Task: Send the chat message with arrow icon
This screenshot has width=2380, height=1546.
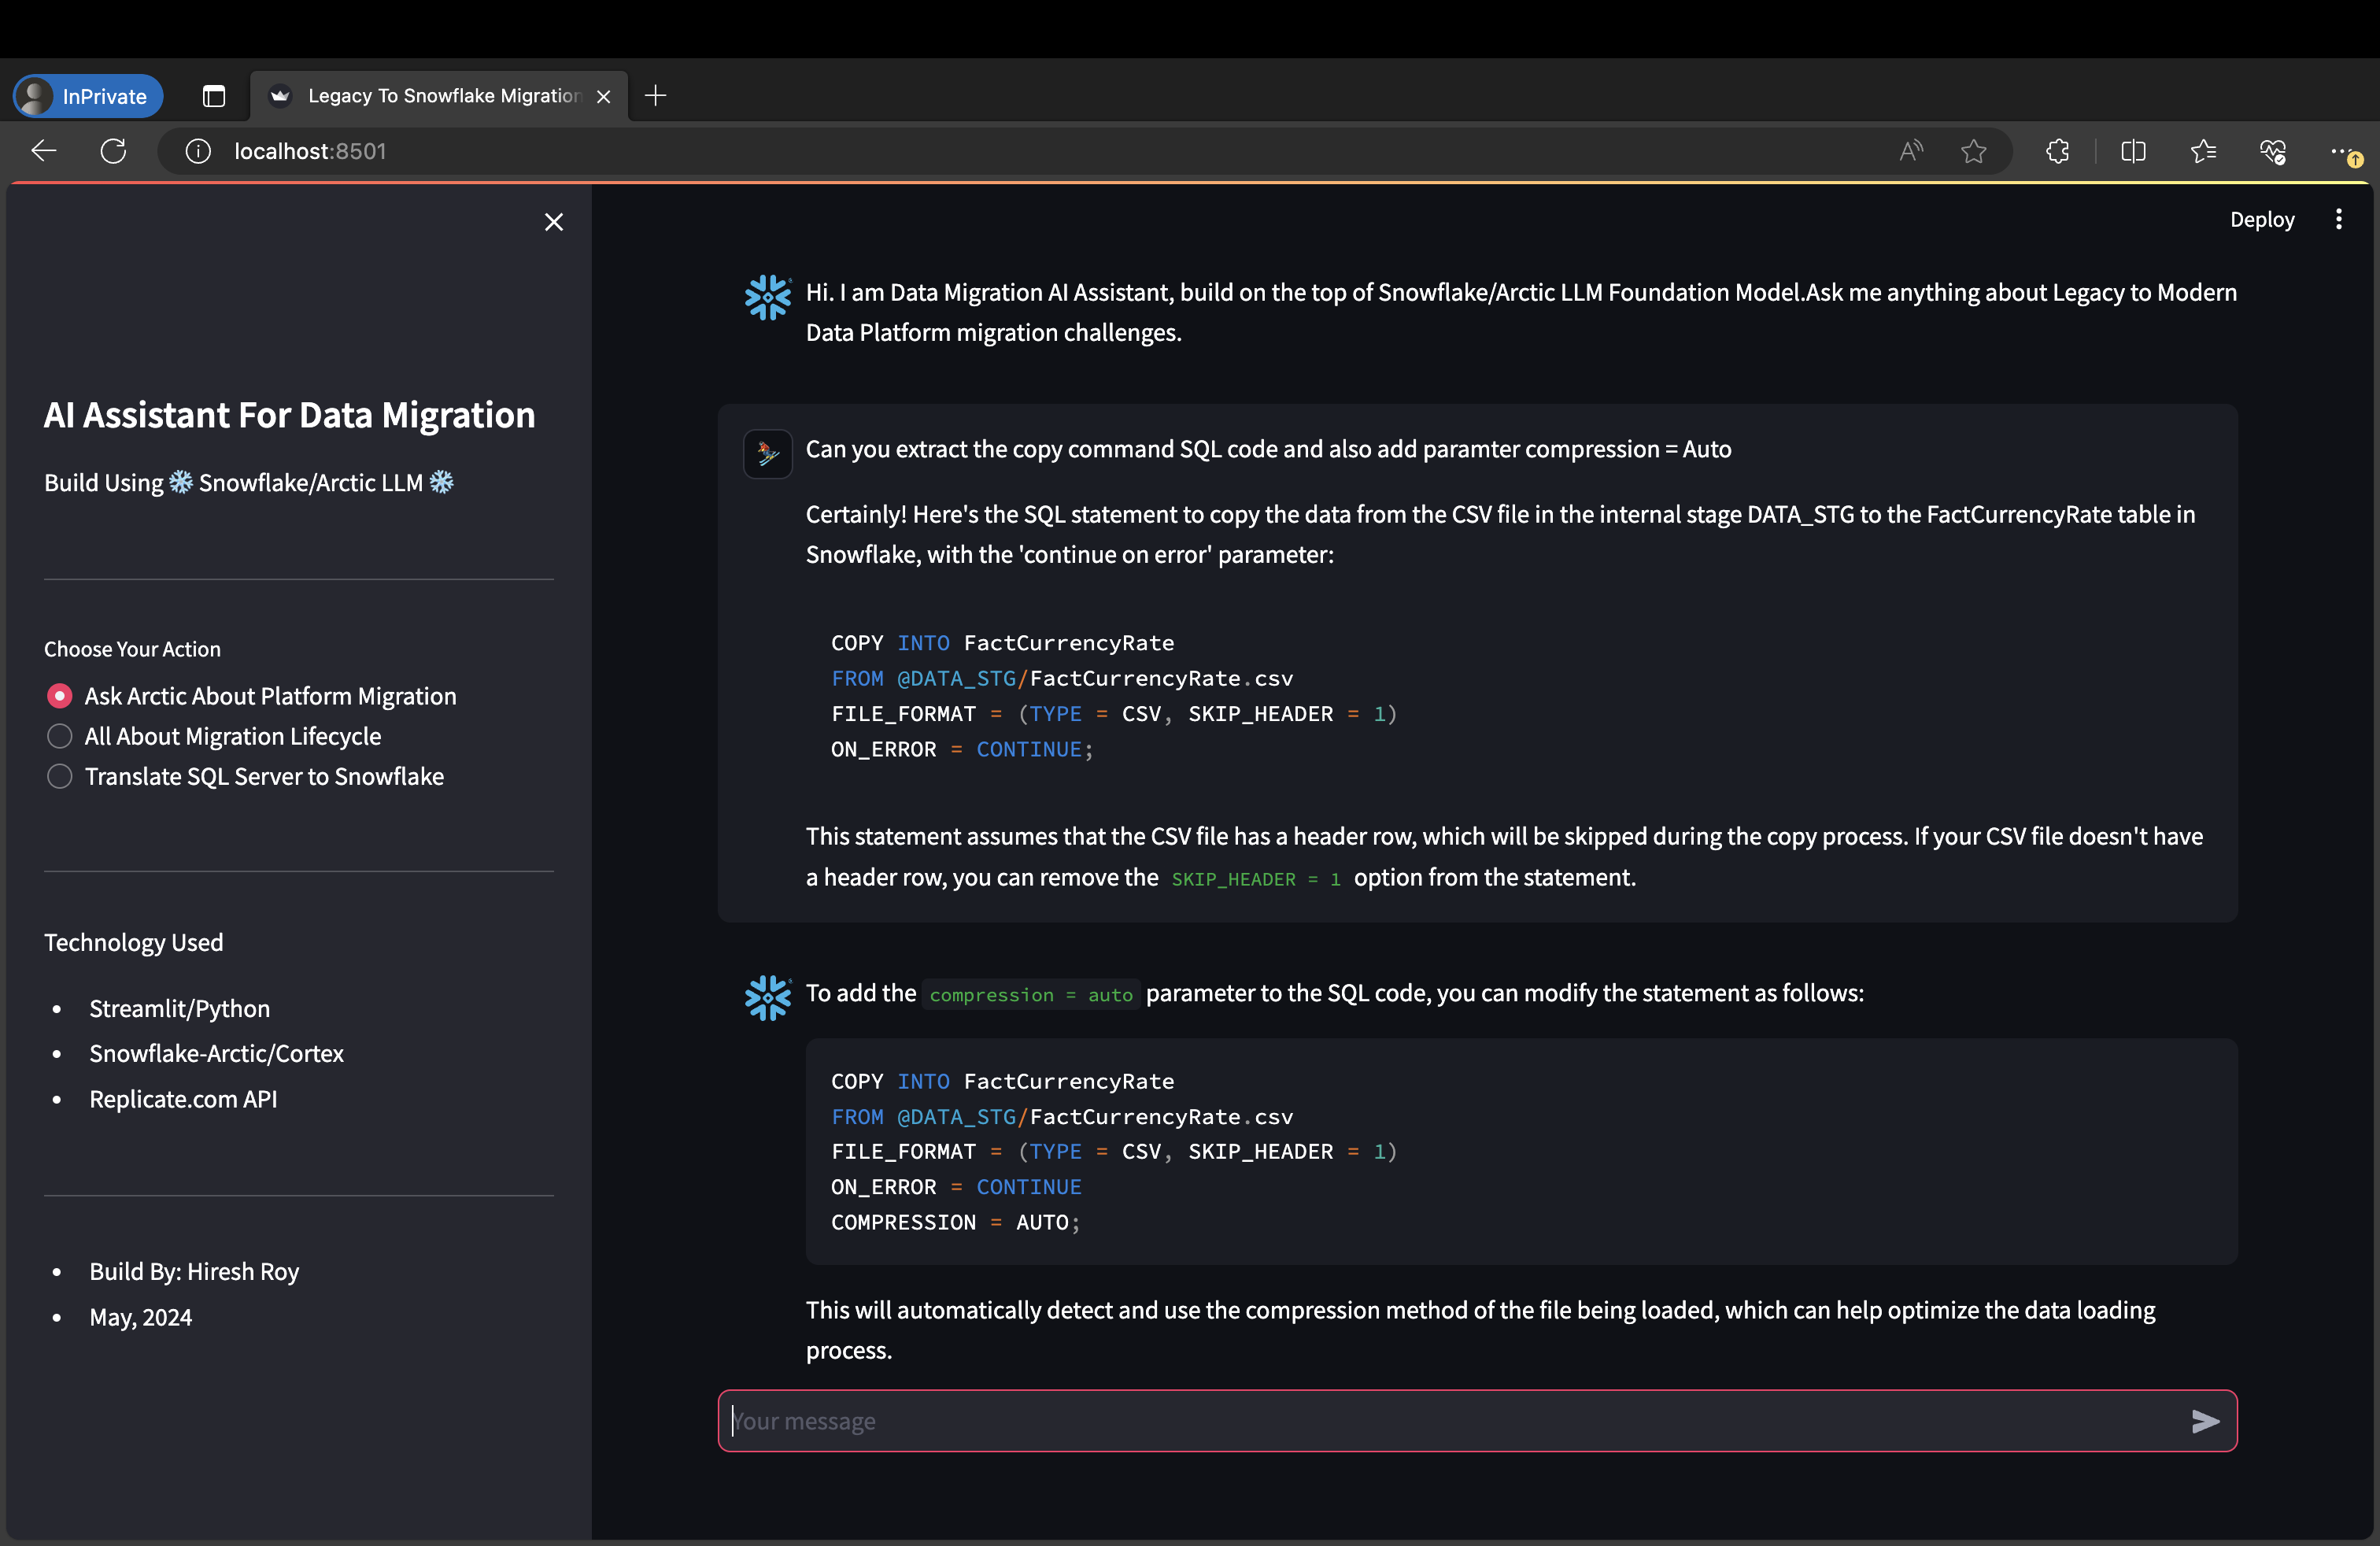Action: coord(2204,1421)
